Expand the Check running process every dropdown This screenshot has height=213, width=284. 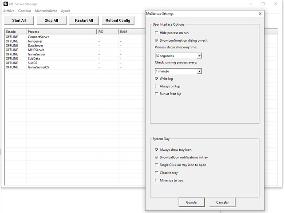[199, 71]
